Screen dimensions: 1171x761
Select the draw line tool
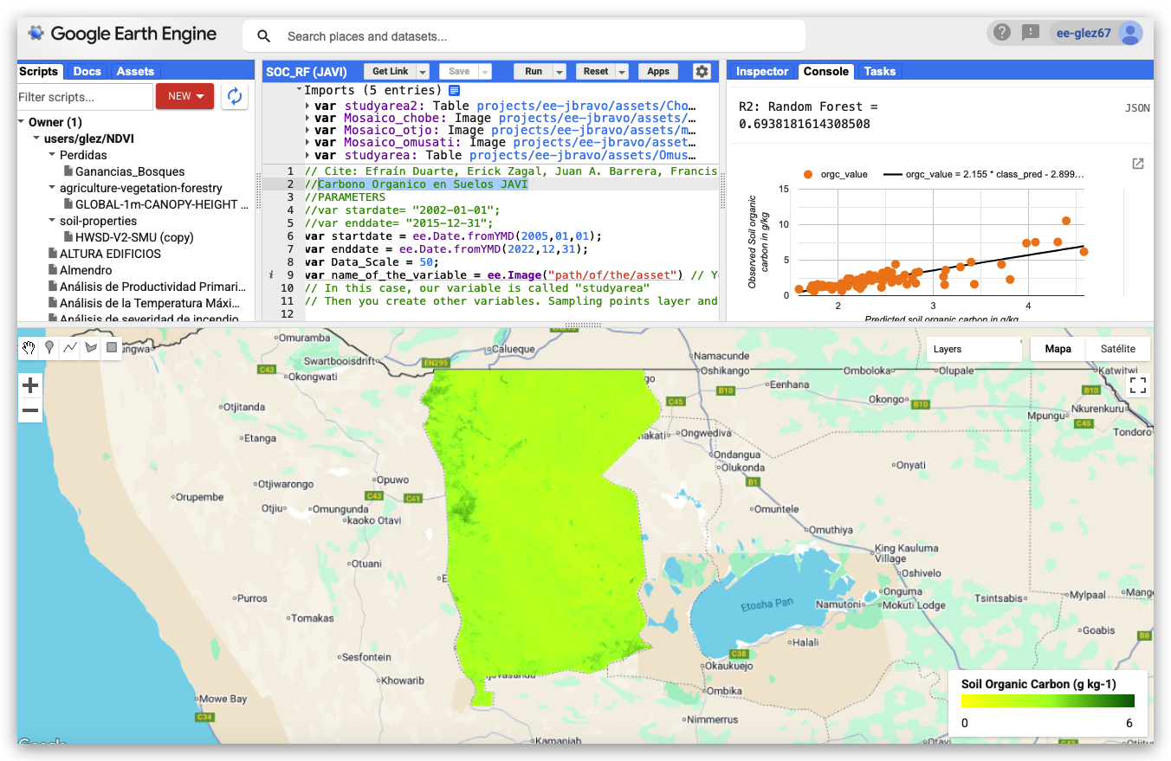(x=70, y=348)
